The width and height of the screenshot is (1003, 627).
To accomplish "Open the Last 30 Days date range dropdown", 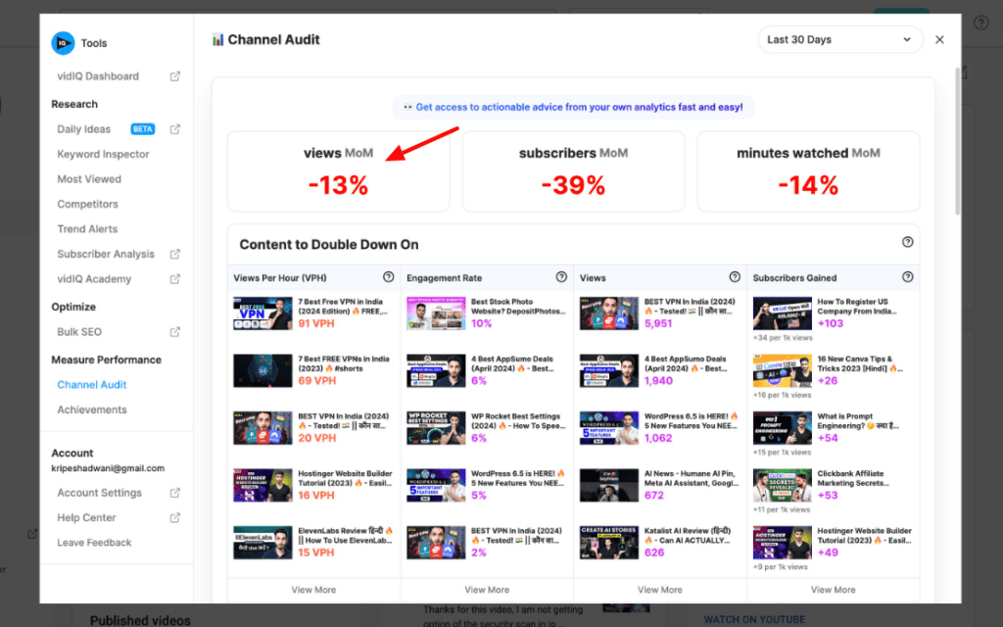I will [840, 39].
